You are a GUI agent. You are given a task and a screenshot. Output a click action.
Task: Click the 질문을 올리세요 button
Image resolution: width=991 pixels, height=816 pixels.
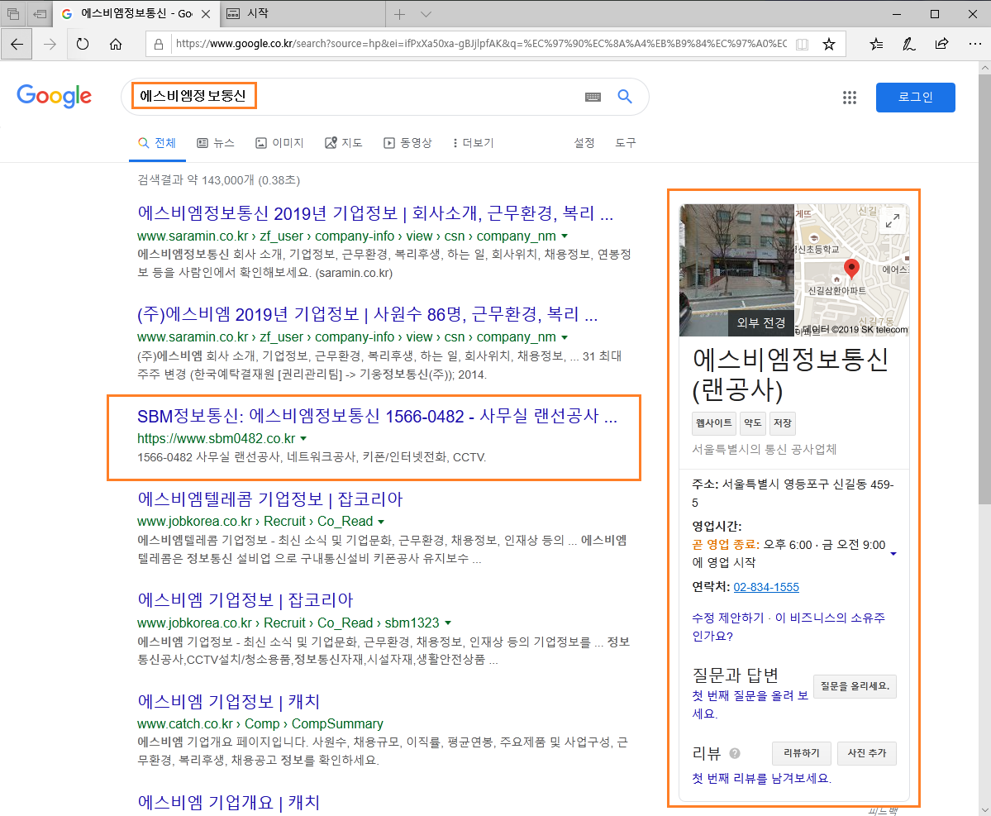click(x=855, y=686)
